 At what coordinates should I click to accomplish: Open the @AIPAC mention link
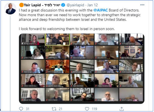pyautogui.click(x=101, y=10)
